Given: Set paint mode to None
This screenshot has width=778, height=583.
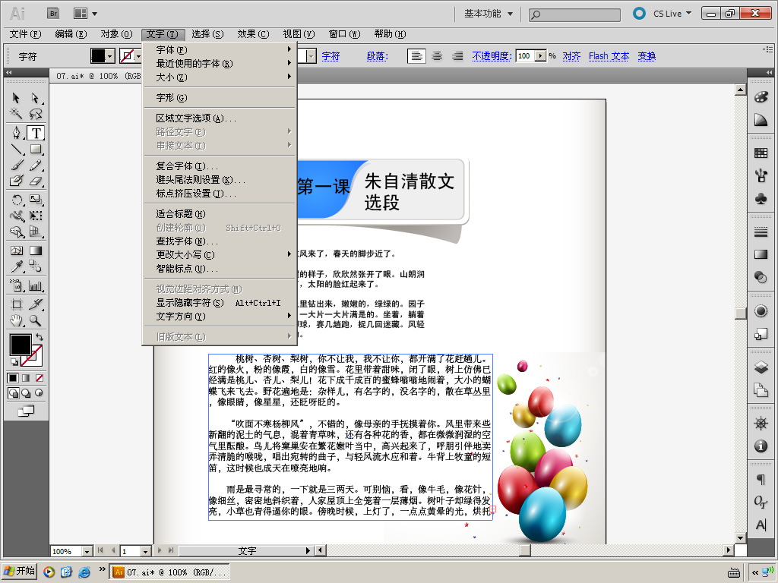Looking at the screenshot, I should [x=40, y=378].
